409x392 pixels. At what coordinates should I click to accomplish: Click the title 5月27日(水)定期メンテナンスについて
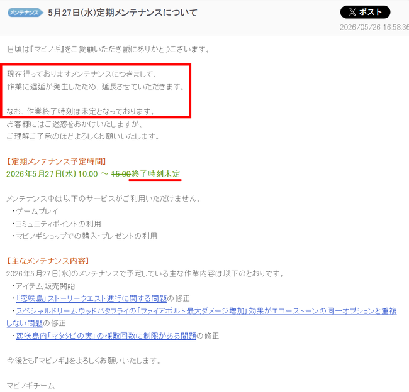tap(123, 13)
